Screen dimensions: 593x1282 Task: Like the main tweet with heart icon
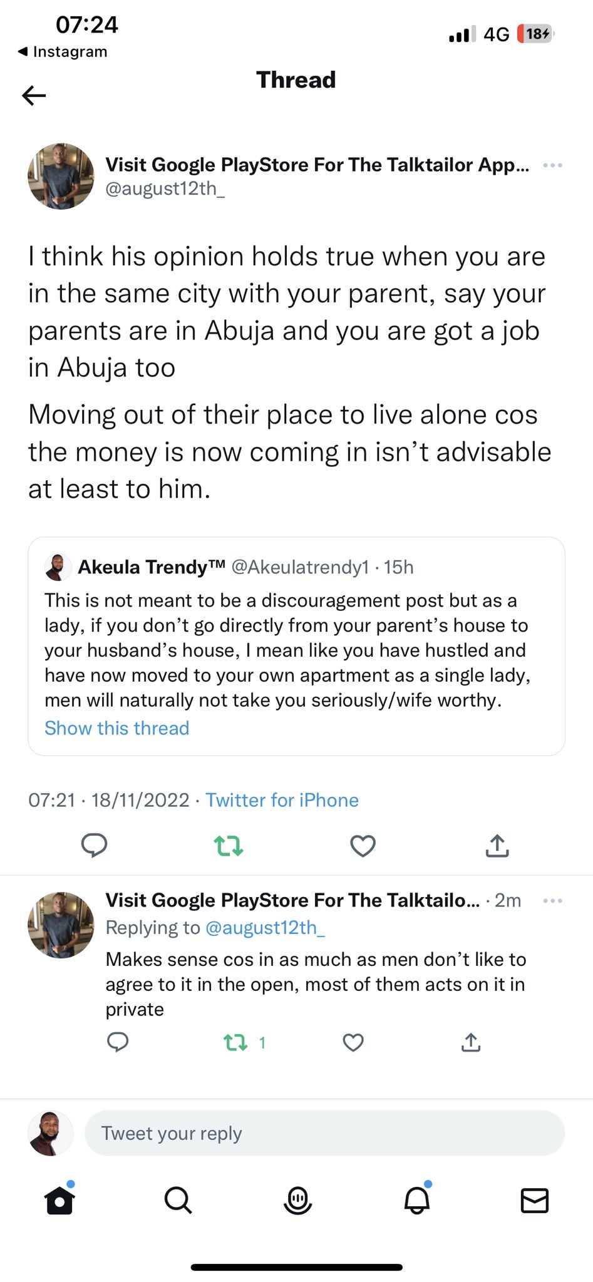pyautogui.click(x=363, y=846)
